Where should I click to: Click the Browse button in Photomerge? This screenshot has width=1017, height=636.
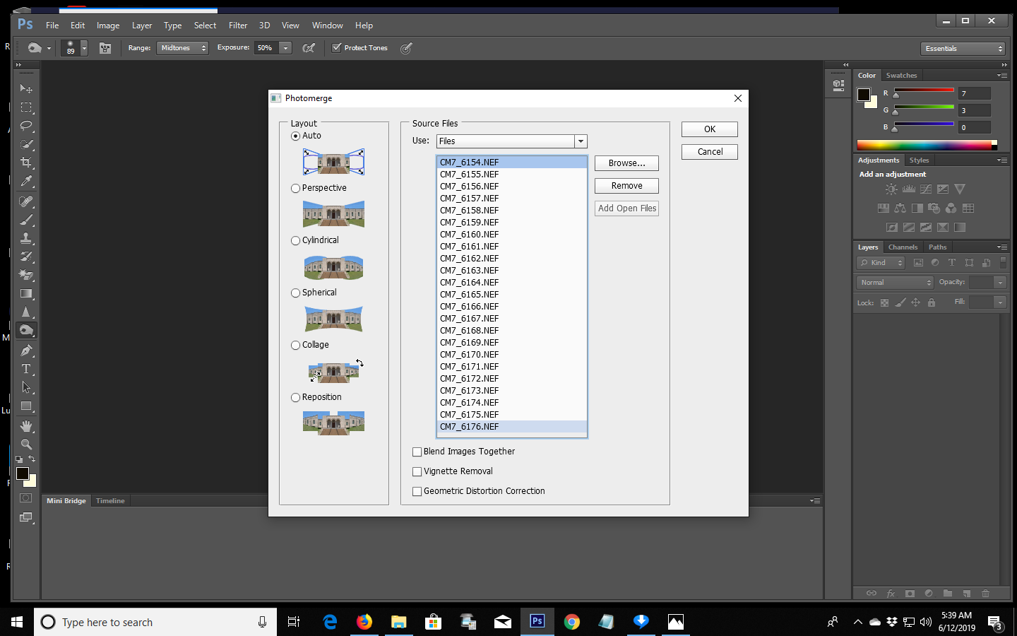point(626,163)
